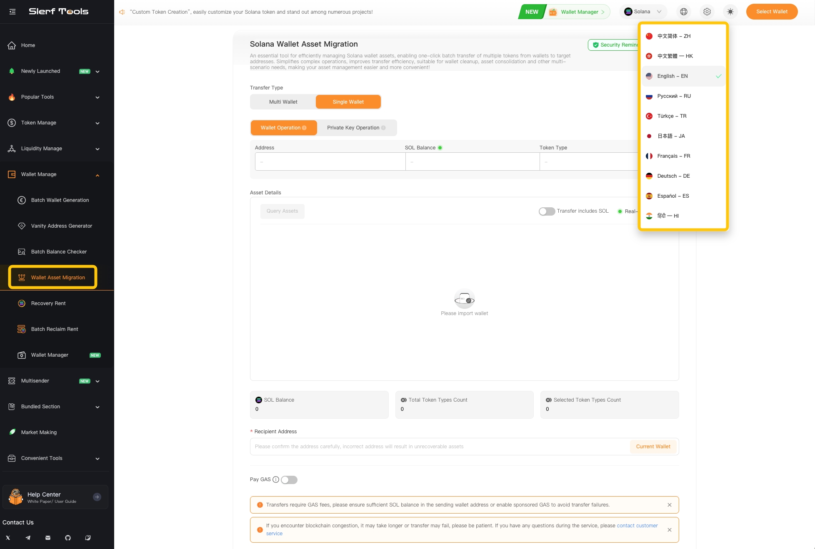The height and width of the screenshot is (549, 815).
Task: Collapse the left sidebar menu
Action: click(12, 12)
